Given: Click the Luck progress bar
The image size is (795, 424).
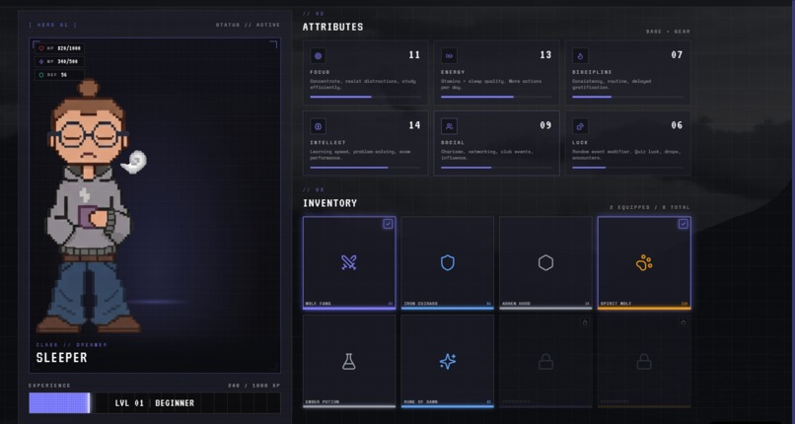Looking at the screenshot, I should (627, 168).
